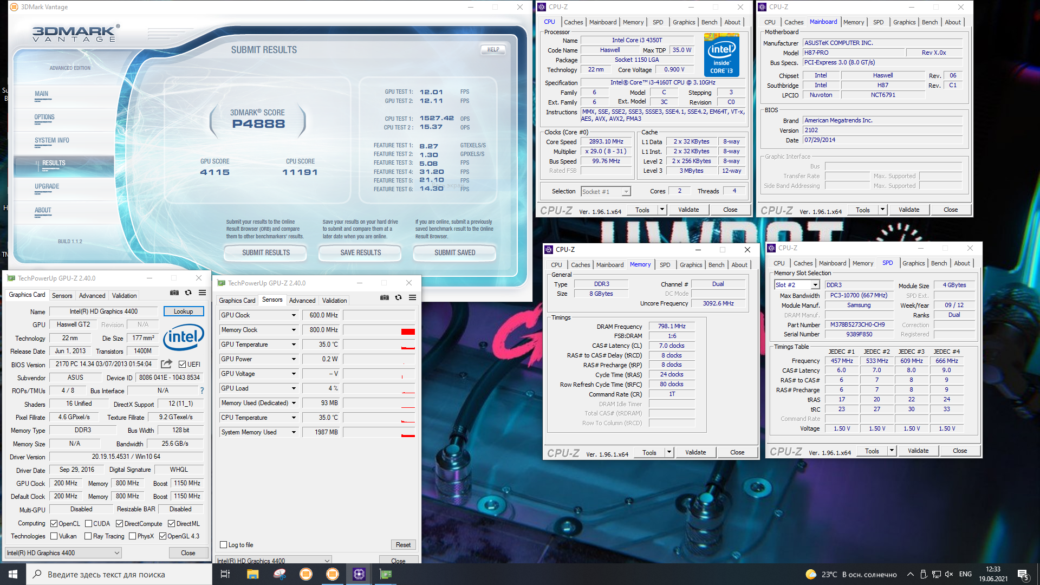
Task: Open the Slot #2 selector in CPU-Z SPD
Action: pyautogui.click(x=797, y=285)
